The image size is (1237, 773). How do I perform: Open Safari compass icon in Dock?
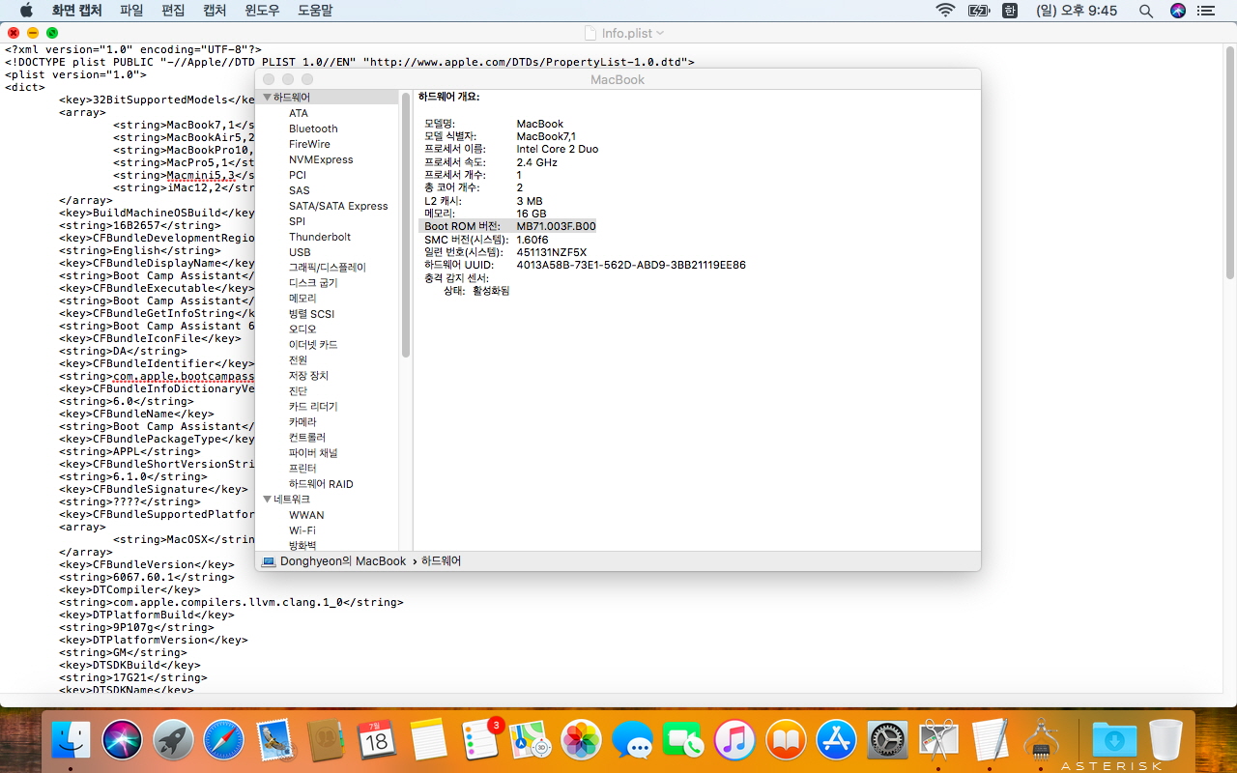pyautogui.click(x=224, y=741)
